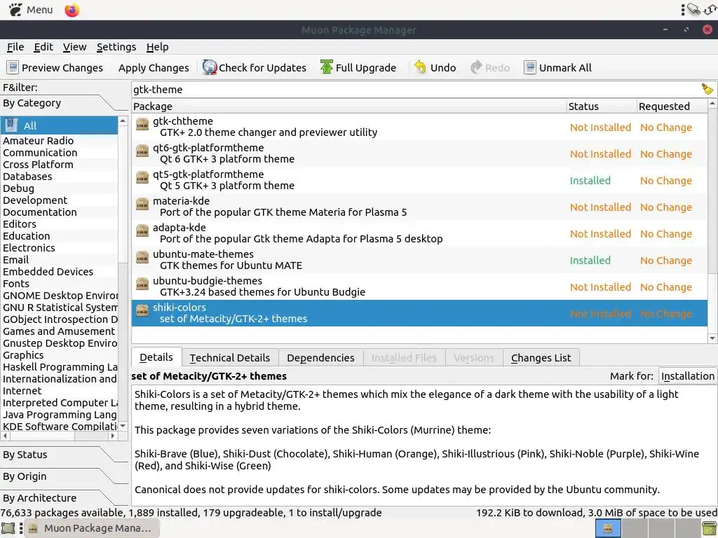Click the package icon for materia-kde

coord(142,204)
